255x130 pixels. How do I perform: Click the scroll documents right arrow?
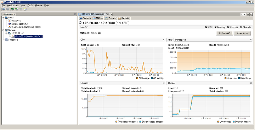click(245, 14)
